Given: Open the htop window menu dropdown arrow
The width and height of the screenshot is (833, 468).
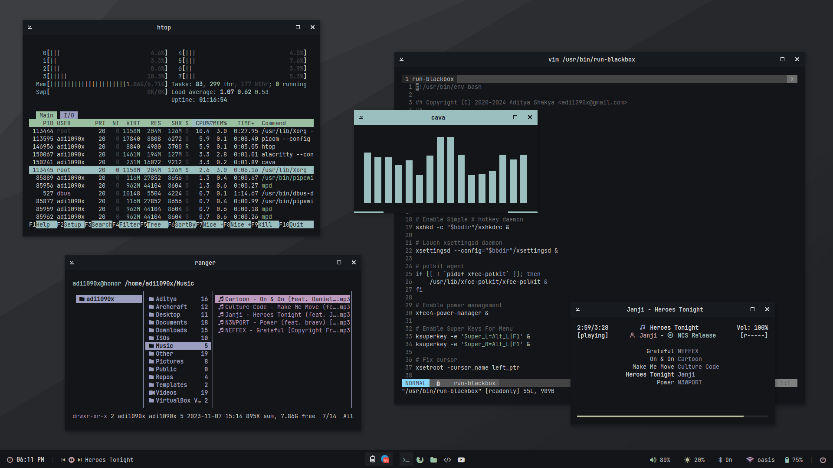Looking at the screenshot, I should (x=30, y=27).
